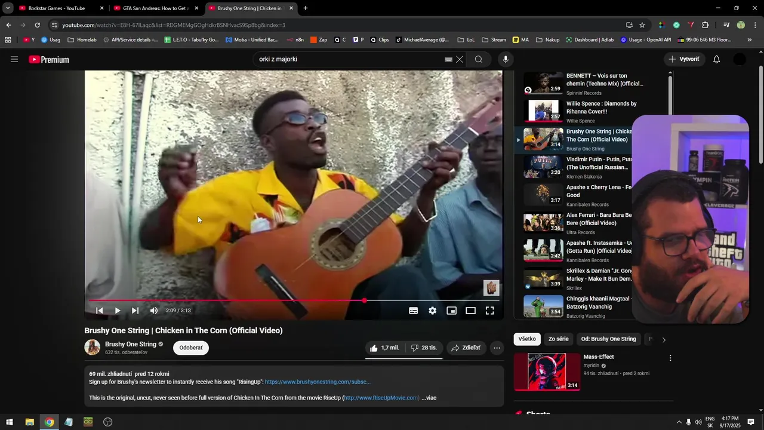The height and width of the screenshot is (430, 764).
Task: Open the tab search dropdown arrow
Action: (8, 8)
